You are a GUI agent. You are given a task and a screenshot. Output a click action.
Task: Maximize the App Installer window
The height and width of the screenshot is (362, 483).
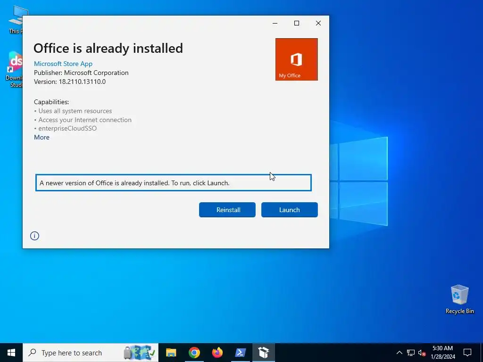tap(297, 23)
